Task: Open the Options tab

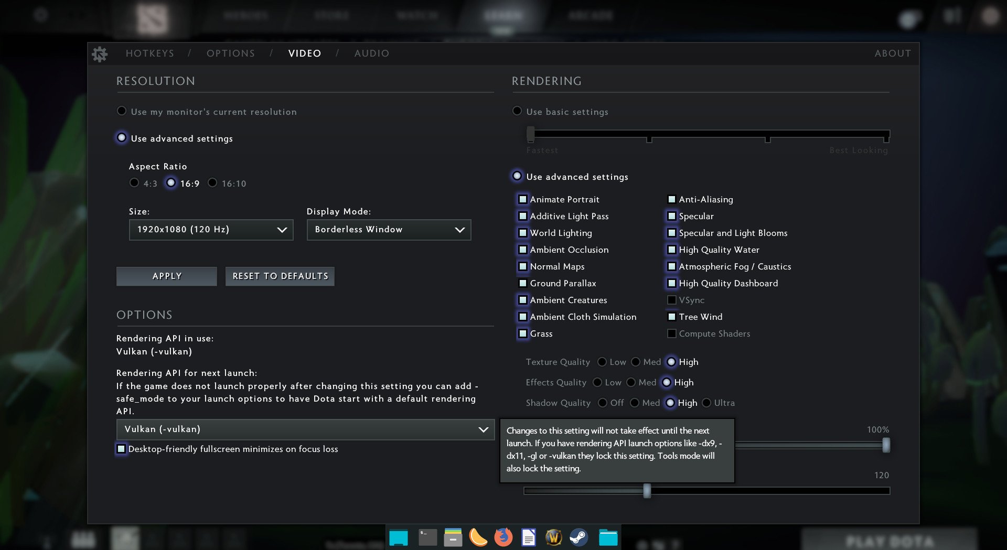Action: coord(231,53)
